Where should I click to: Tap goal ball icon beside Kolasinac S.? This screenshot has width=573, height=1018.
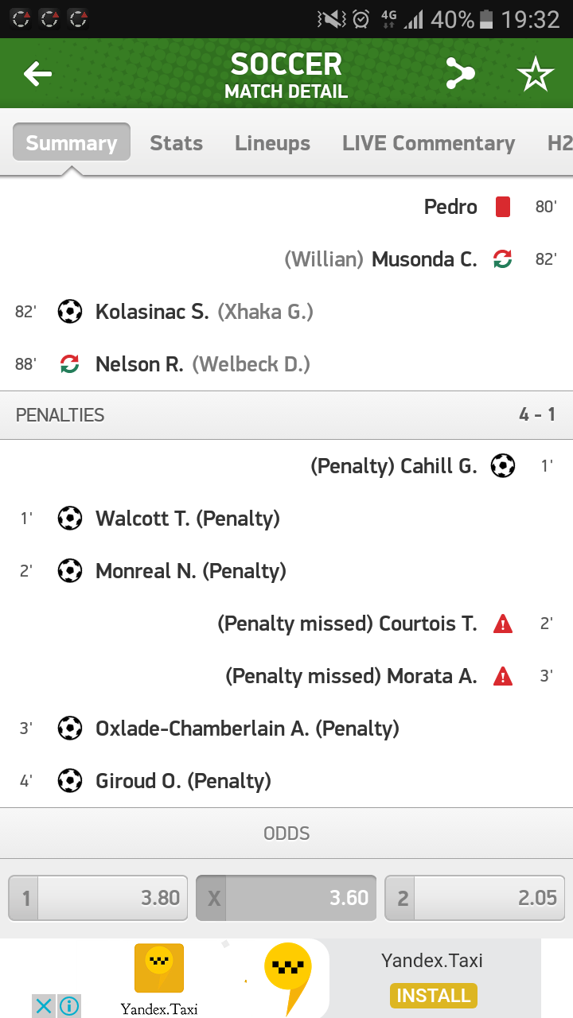coord(70,312)
